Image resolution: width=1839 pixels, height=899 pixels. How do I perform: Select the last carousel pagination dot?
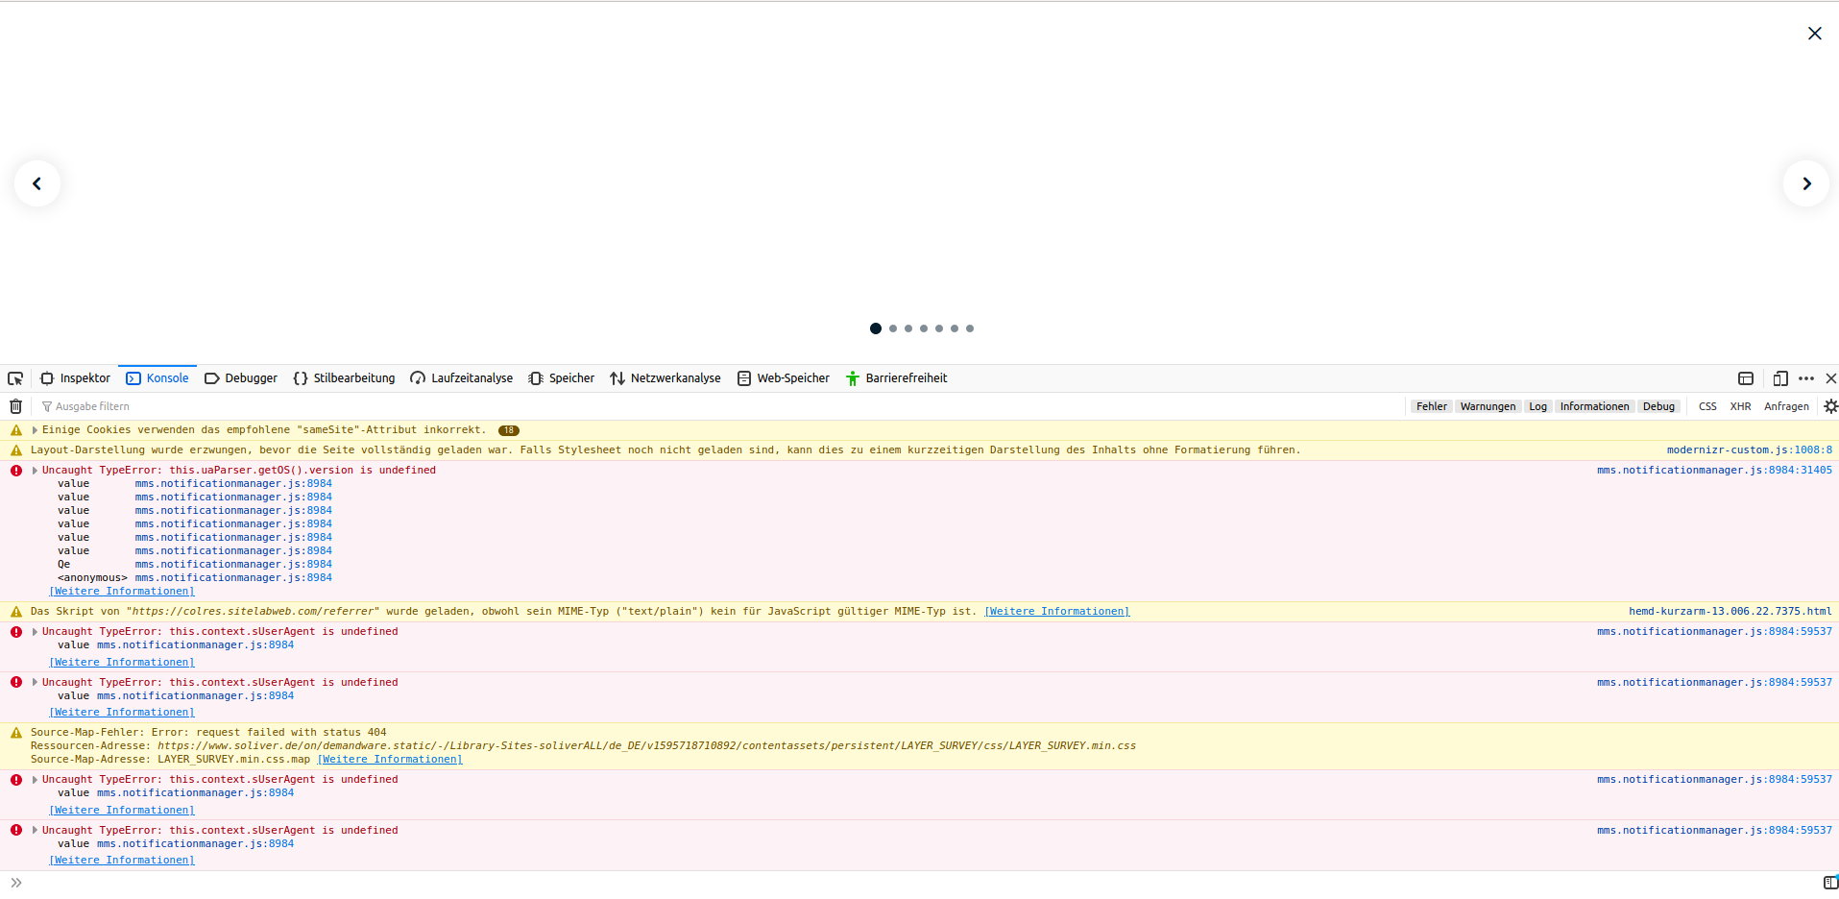pos(970,328)
